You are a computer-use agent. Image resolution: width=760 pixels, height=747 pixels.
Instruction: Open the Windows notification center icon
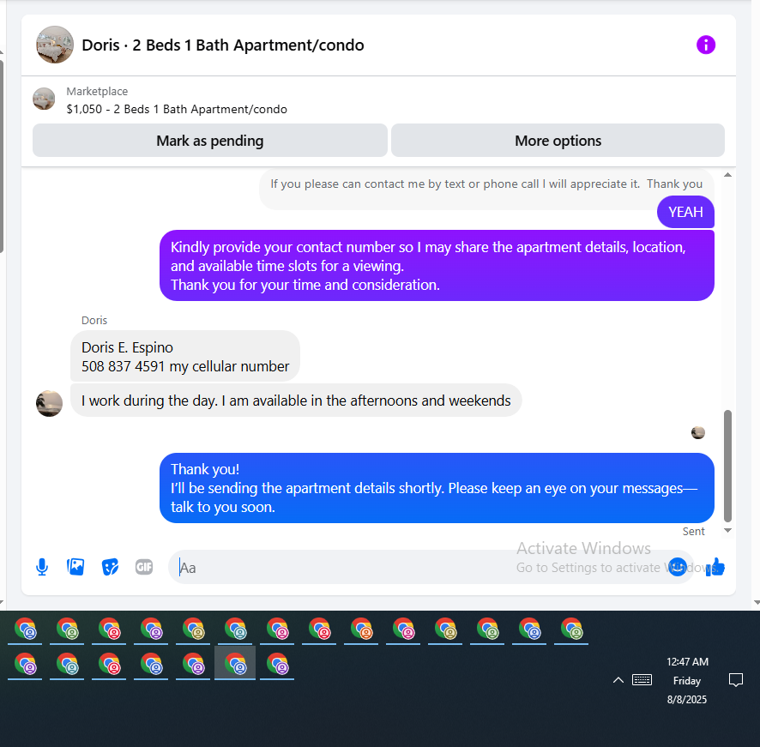(x=736, y=680)
